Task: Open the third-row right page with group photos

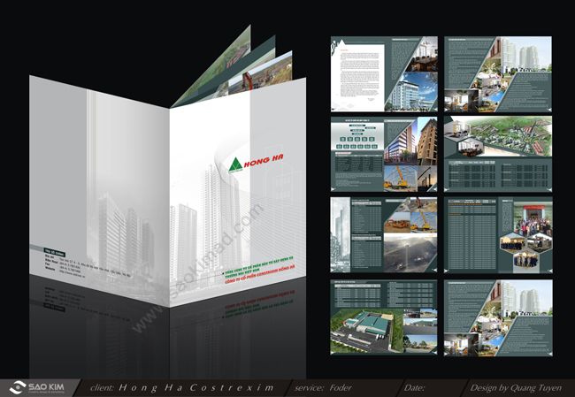Action: [x=497, y=233]
